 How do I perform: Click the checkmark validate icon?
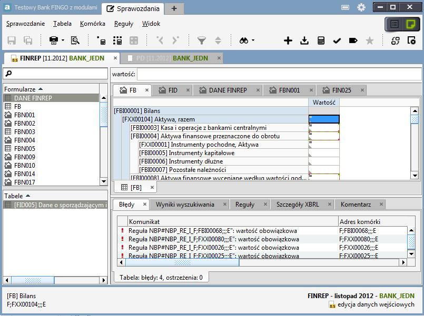[x=337, y=40]
